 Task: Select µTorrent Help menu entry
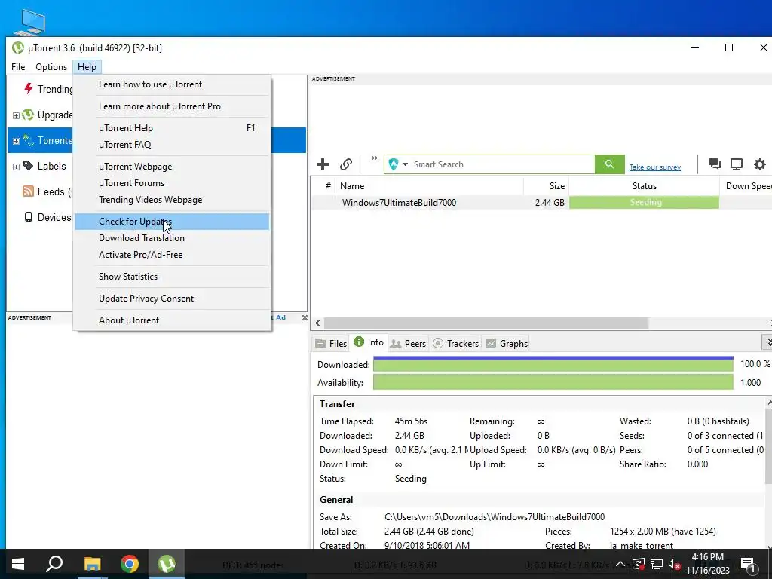tap(172, 128)
